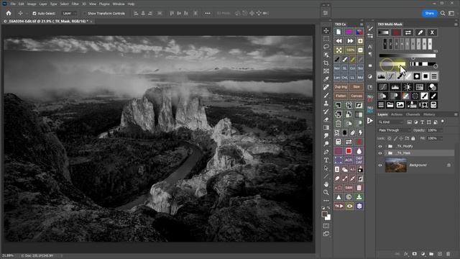Click the TK9 Cx new document icon

339,32
